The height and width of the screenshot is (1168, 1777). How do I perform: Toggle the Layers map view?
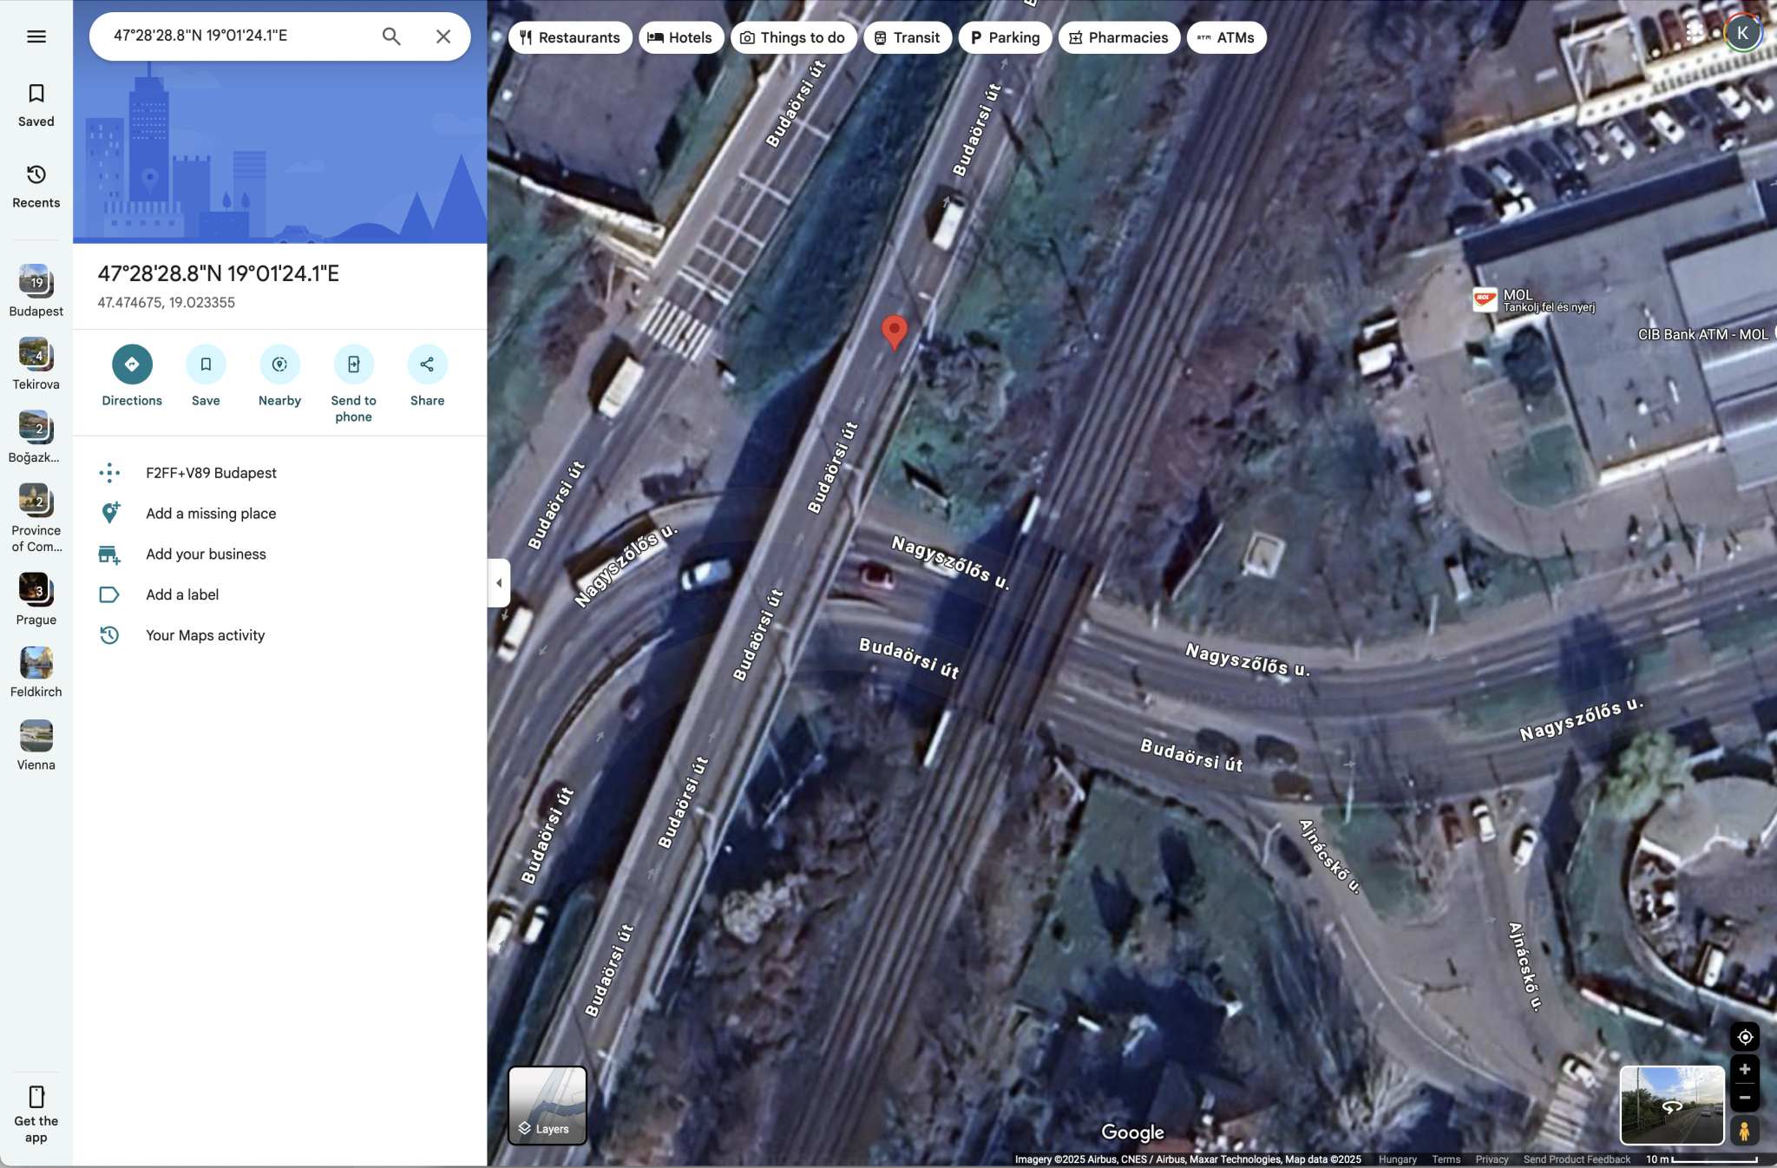[548, 1106]
